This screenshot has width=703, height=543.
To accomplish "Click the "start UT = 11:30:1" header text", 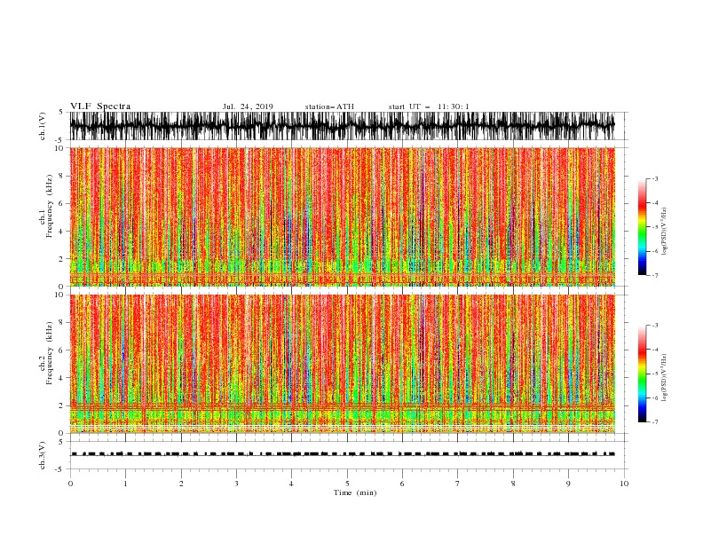I will (x=429, y=106).
